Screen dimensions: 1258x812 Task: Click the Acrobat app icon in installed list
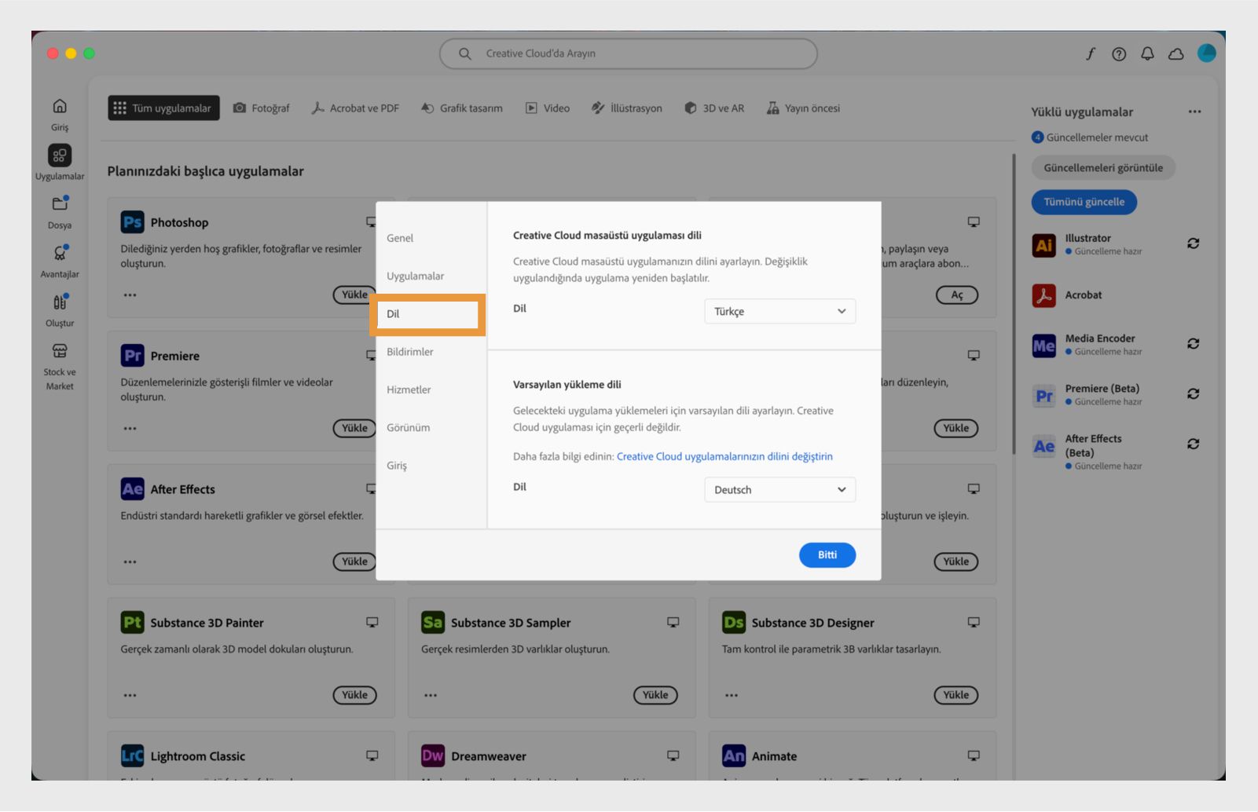(1044, 295)
